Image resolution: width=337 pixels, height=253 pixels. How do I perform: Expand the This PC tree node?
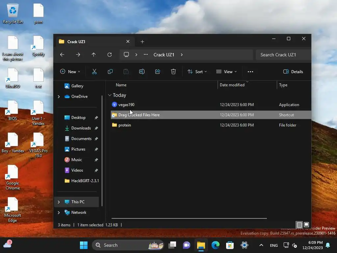[x=59, y=202]
